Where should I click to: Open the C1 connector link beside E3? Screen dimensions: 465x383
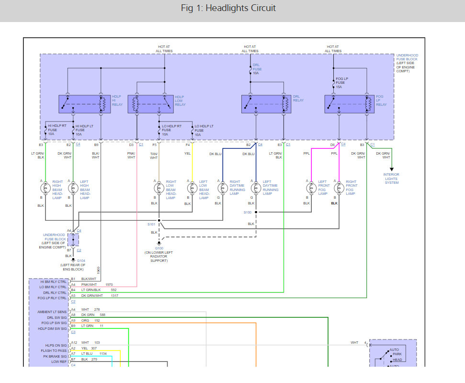click(288, 145)
